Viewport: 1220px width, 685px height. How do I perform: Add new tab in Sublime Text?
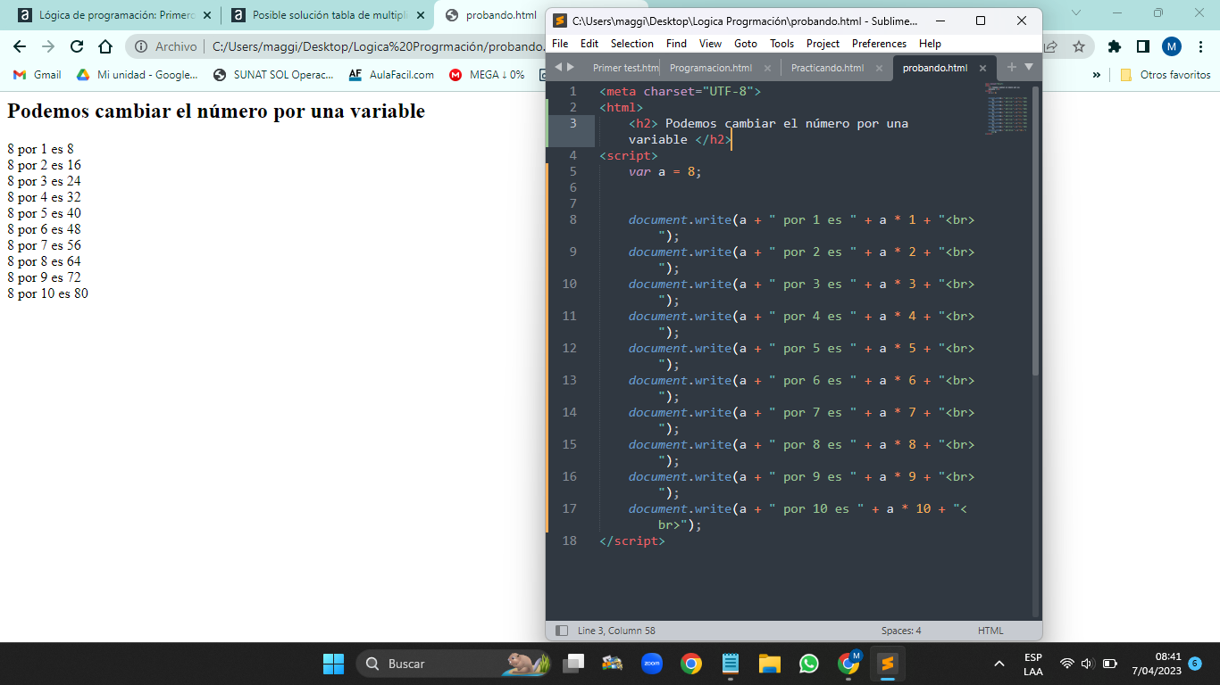point(1012,67)
